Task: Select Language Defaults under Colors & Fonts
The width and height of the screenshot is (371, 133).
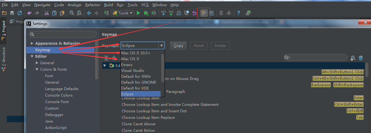Action: pyautogui.click(x=62, y=89)
